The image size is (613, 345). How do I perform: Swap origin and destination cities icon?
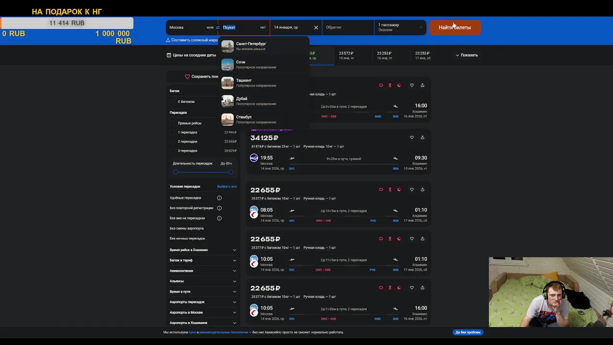[218, 27]
